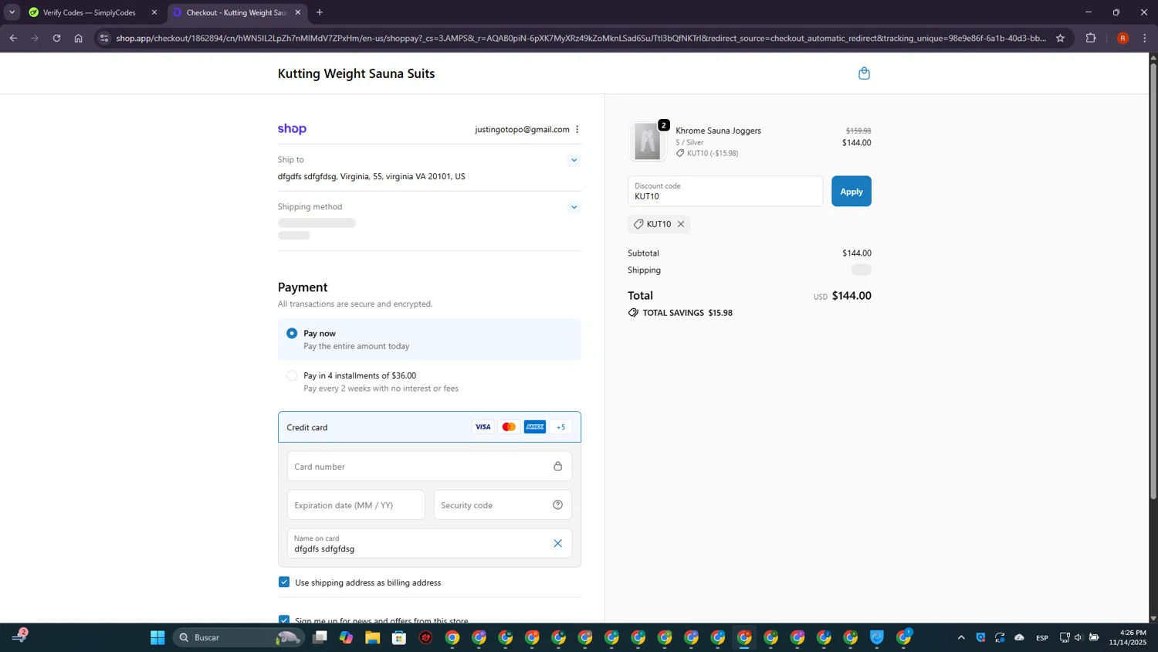Reload the checkout page
This screenshot has height=652, width=1158.
(x=56, y=38)
